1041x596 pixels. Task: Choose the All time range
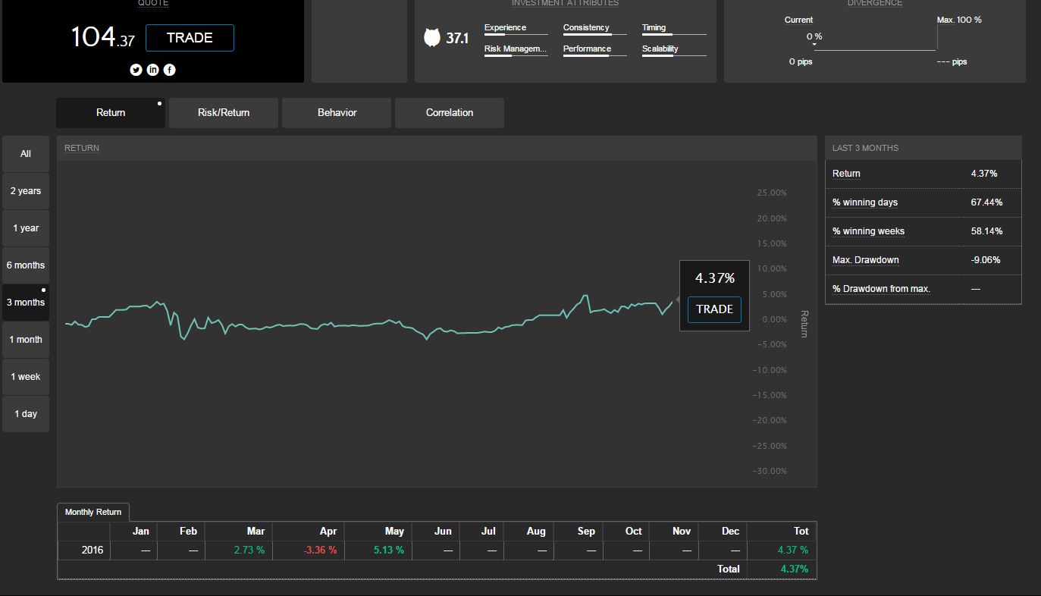click(x=26, y=154)
